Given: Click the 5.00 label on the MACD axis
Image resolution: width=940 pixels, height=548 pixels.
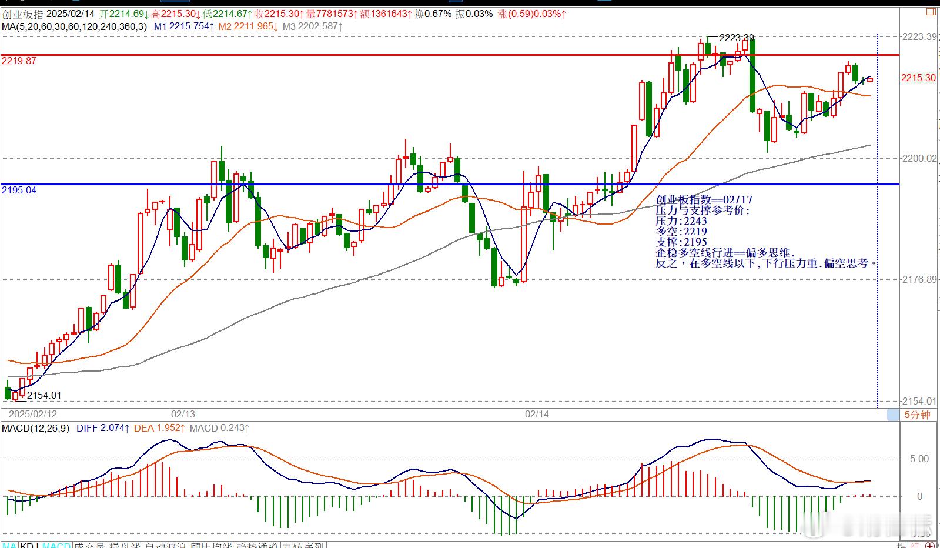Looking at the screenshot, I should 919,459.
